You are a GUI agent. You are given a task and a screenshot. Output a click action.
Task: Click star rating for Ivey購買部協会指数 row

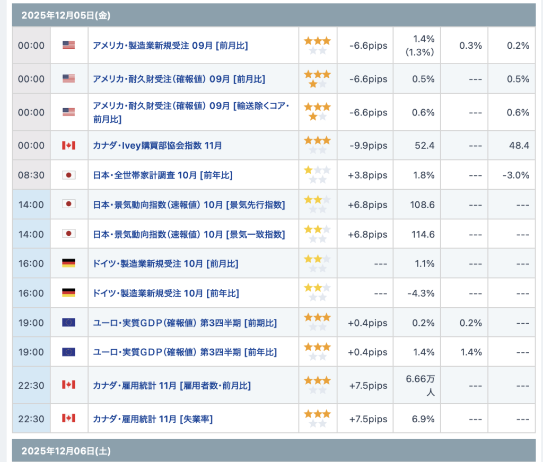(317, 145)
